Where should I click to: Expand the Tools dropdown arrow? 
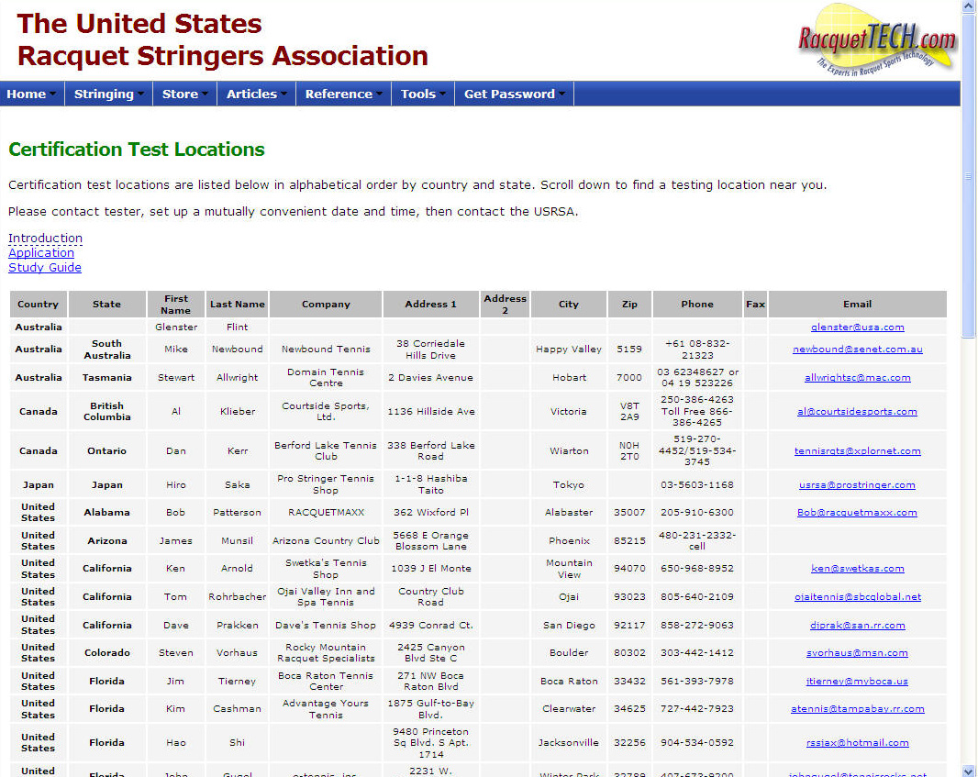[x=442, y=94]
